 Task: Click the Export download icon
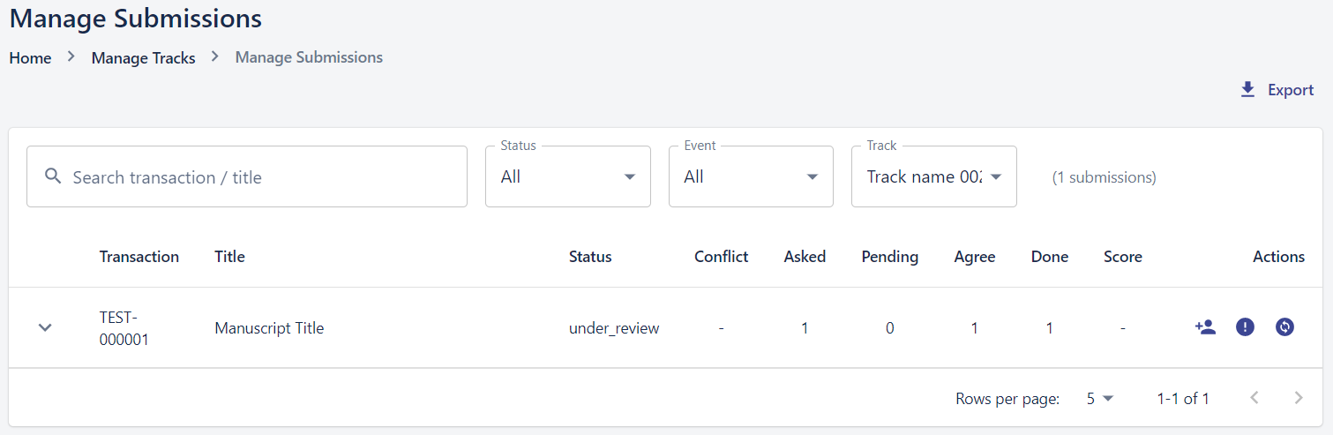[1247, 90]
